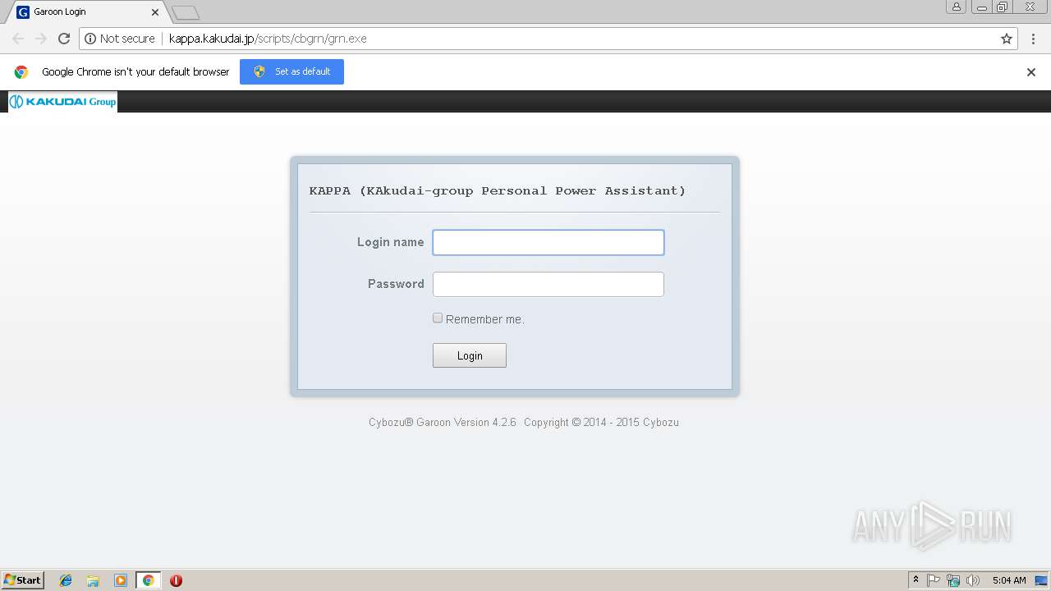The height and width of the screenshot is (591, 1051).
Task: Click the red security icon in taskbar
Action: point(176,580)
